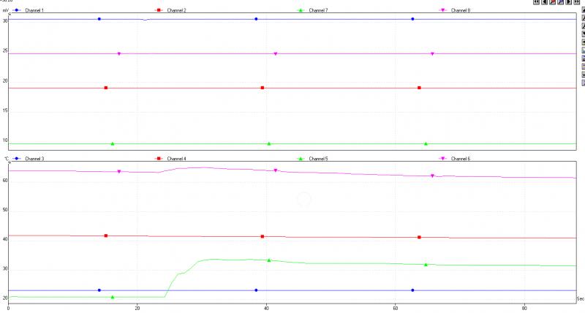
Task: Click first blue Channel 1 data marker
Action: (x=99, y=19)
